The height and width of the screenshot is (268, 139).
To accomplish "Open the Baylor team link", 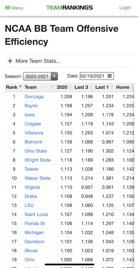I will coord(31,106).
